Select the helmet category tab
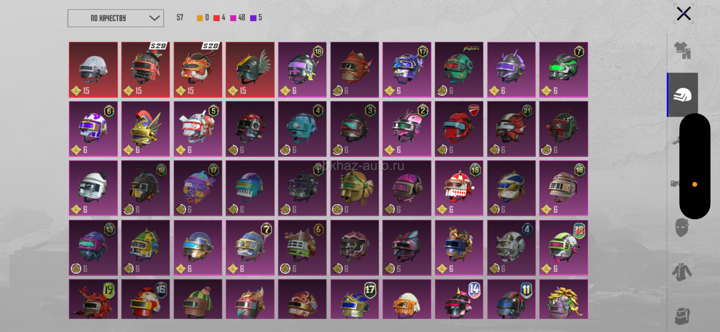 click(x=682, y=95)
